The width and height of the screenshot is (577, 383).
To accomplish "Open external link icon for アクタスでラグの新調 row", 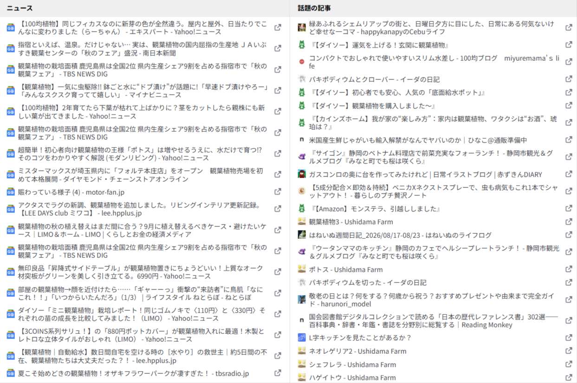I will [278, 209].
